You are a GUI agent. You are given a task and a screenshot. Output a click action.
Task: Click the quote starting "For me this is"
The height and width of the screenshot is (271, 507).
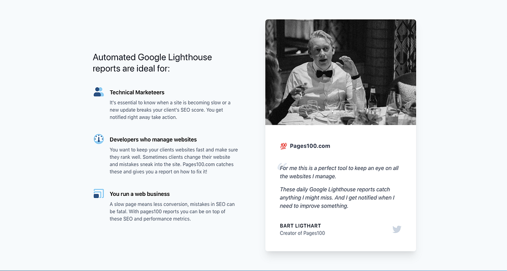[339, 172]
